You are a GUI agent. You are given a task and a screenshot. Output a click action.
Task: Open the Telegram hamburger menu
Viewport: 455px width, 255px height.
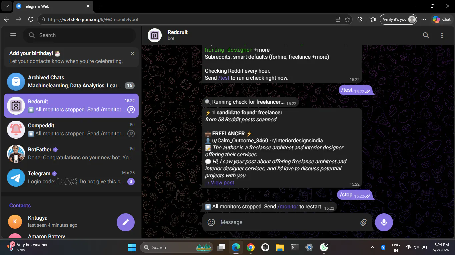(x=13, y=35)
